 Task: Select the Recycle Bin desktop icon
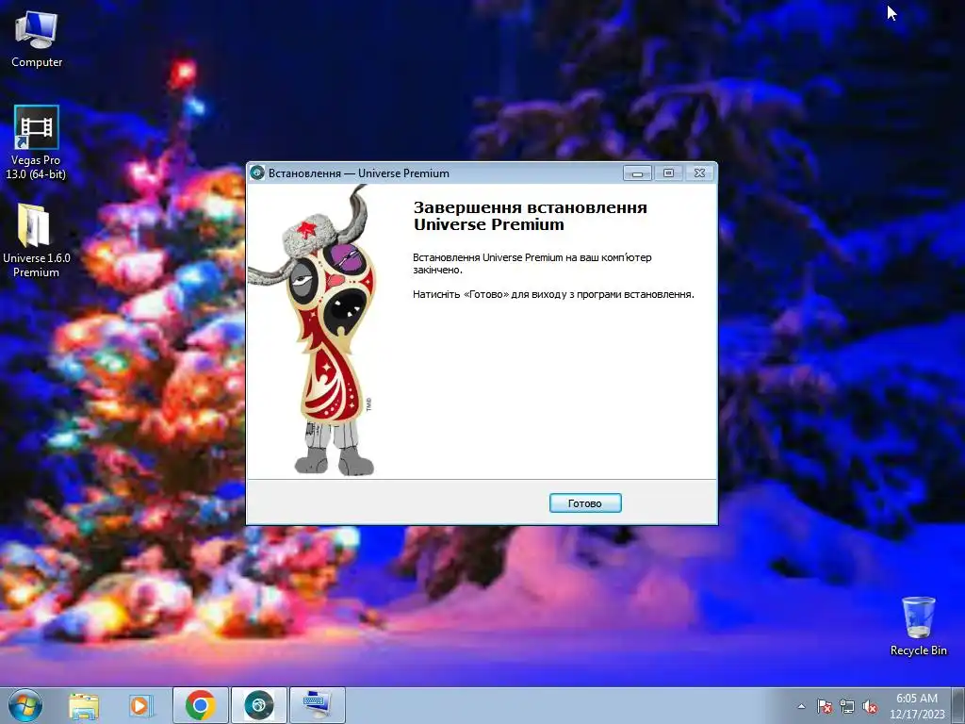918,626
